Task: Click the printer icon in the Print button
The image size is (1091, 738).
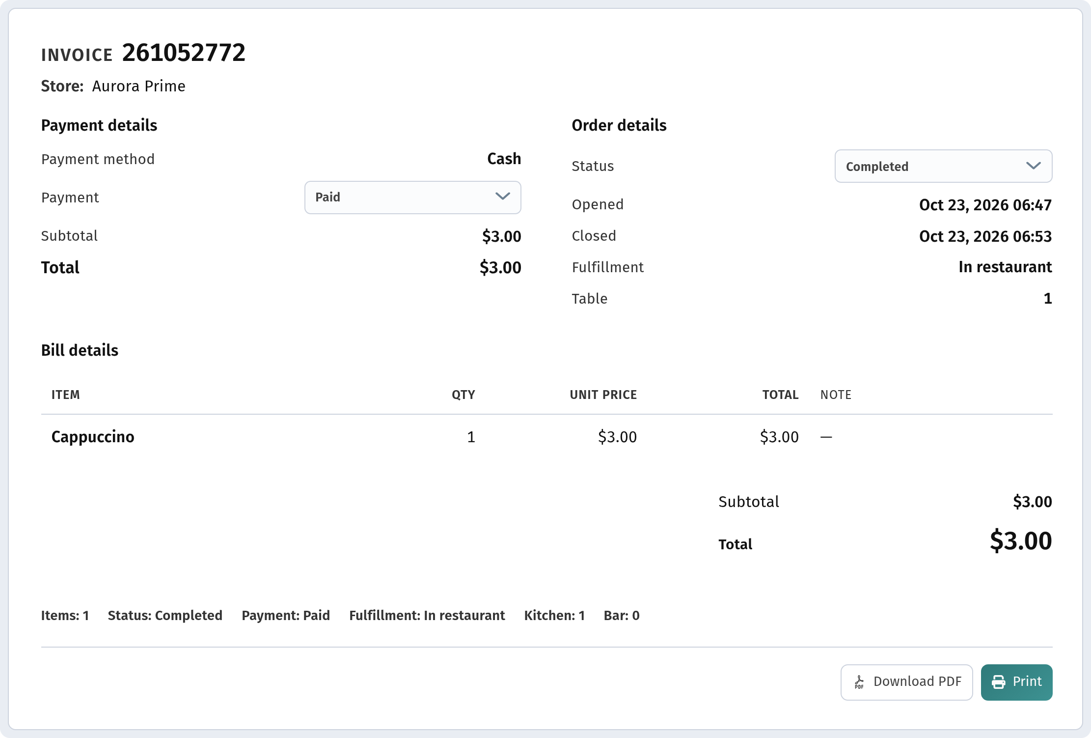Action: click(x=998, y=682)
